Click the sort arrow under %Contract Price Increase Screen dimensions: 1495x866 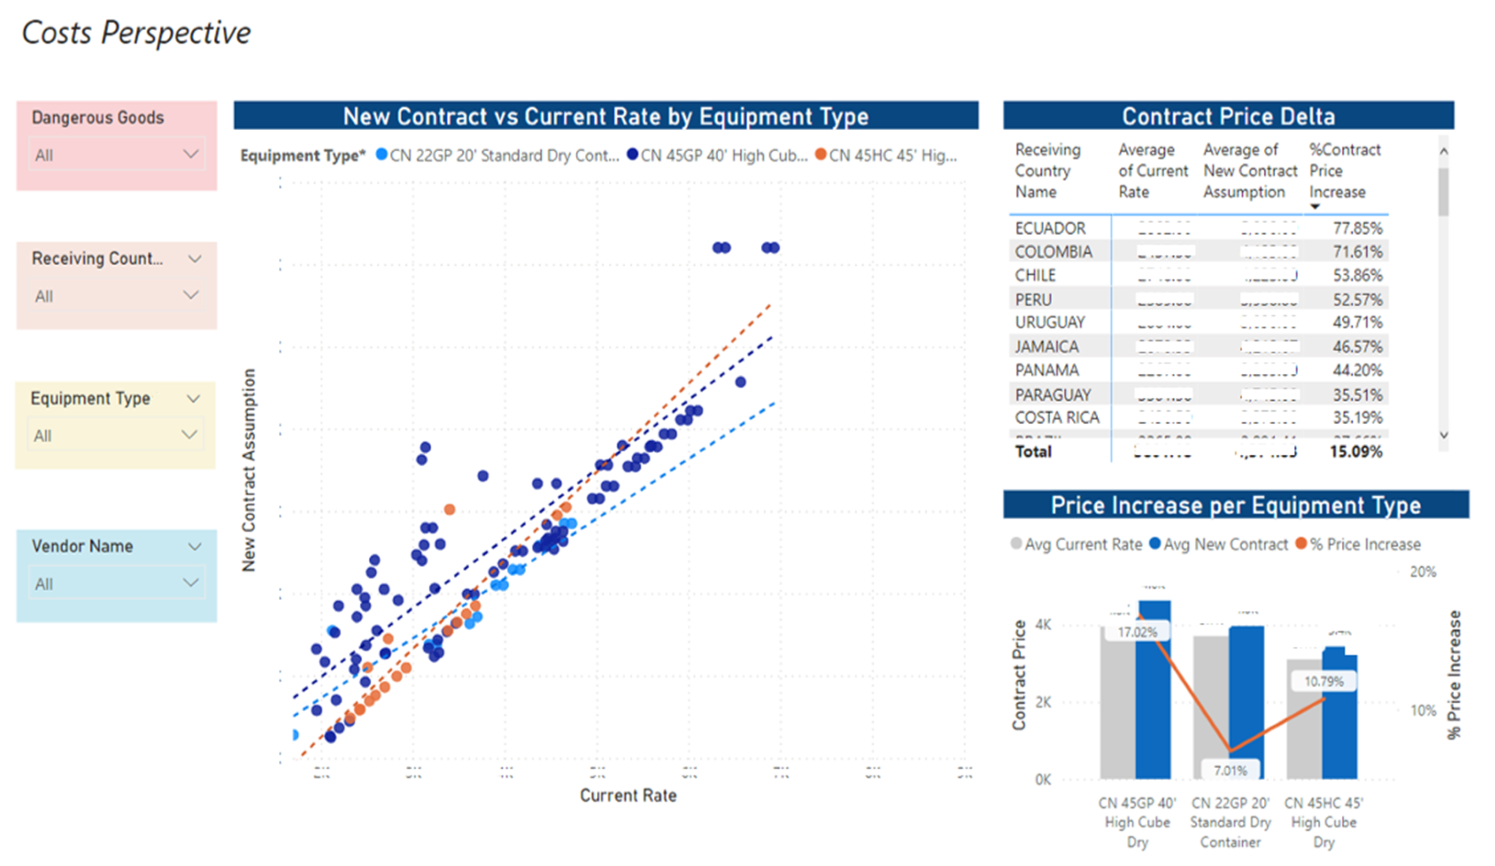(1315, 206)
